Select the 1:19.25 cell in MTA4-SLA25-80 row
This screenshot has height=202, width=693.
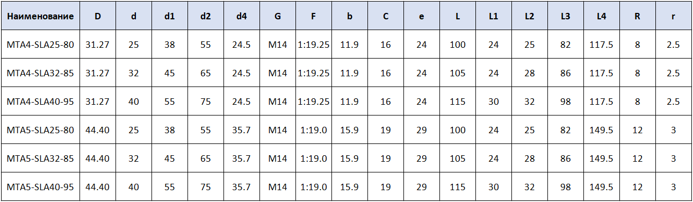point(314,45)
